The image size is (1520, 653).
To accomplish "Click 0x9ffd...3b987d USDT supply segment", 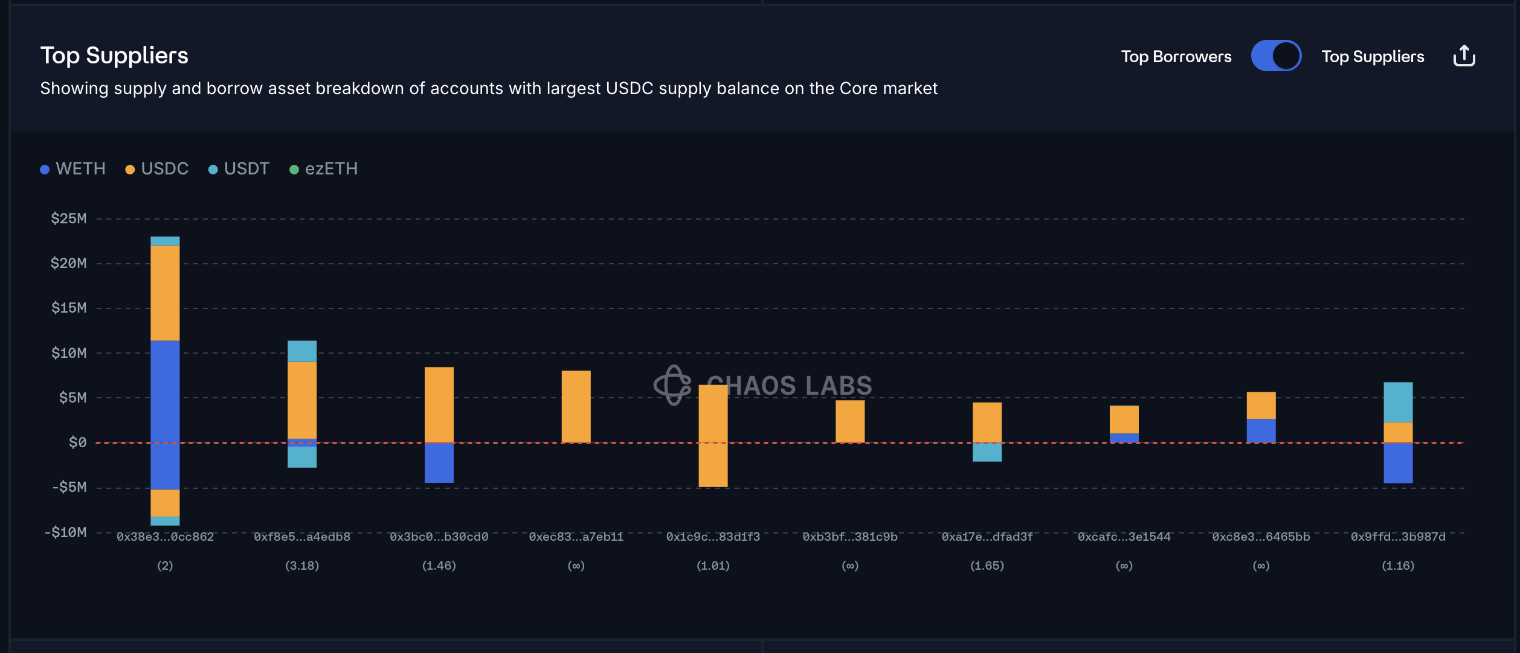I will [x=1398, y=402].
